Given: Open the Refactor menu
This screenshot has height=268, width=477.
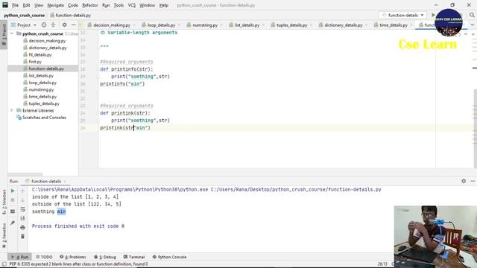Looking at the screenshot, I should [90, 5].
